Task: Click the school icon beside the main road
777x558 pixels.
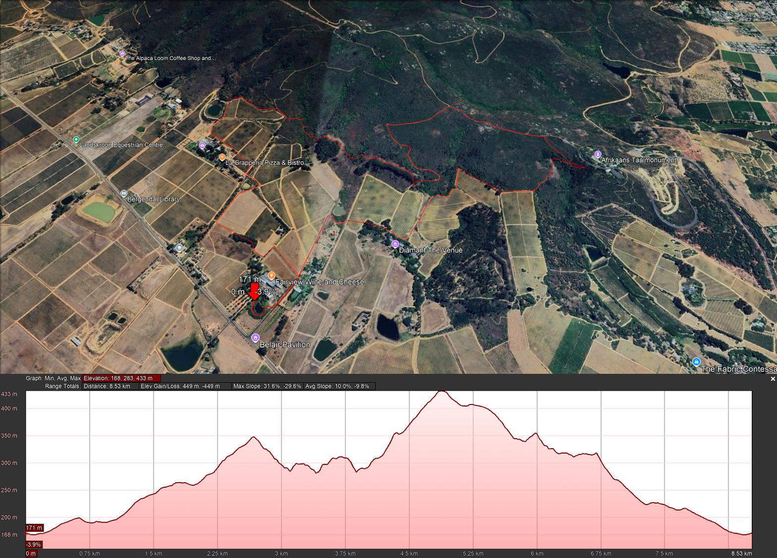Action: [x=179, y=248]
